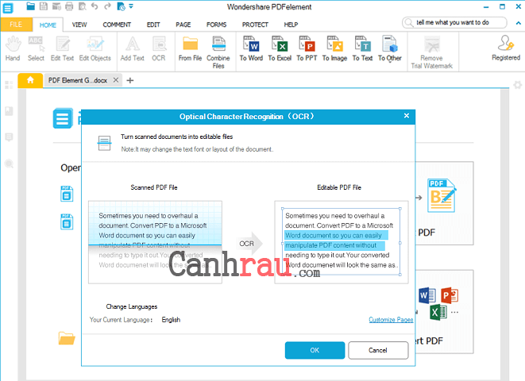The width and height of the screenshot is (525, 381).
Task: Open the search panel in left sidebar
Action: point(9,164)
